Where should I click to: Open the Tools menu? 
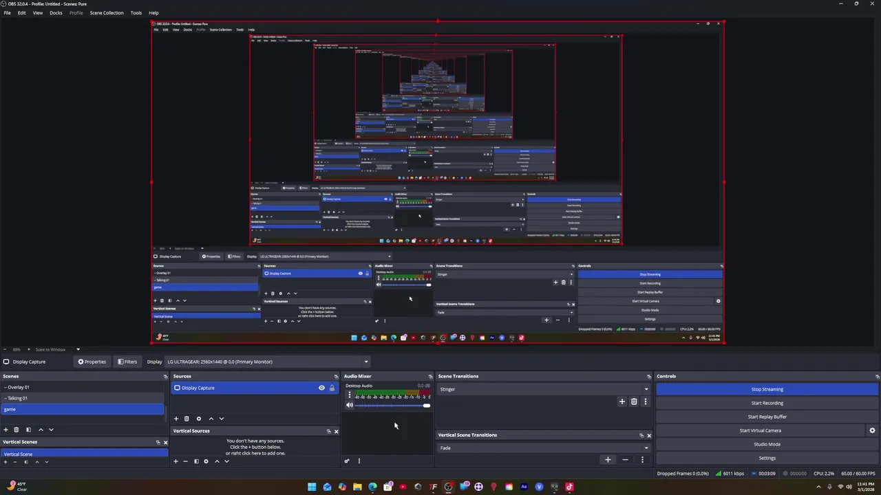pos(136,13)
